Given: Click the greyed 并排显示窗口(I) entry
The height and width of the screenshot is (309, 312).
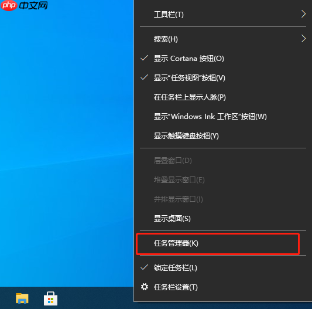Looking at the screenshot, I should point(223,199).
